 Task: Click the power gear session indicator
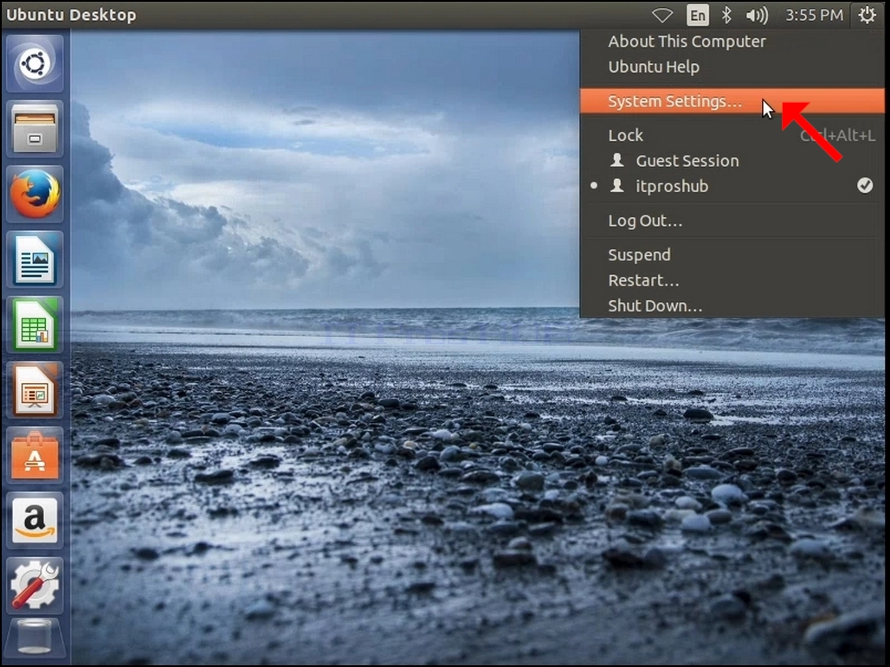pos(867,15)
